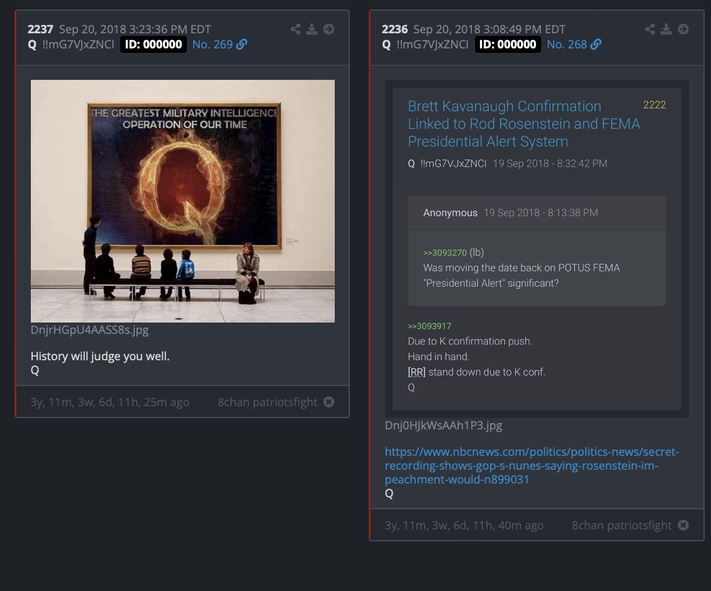Image resolution: width=711 pixels, height=591 pixels.
Task: Click the chain link icon beside No. 269
Action: click(242, 45)
